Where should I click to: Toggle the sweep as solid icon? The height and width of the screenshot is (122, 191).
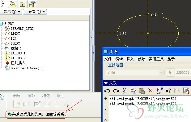pos(17,104)
